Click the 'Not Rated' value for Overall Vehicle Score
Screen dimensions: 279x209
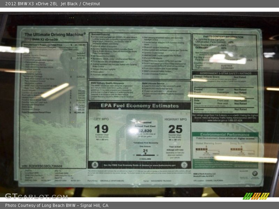coord(240,77)
